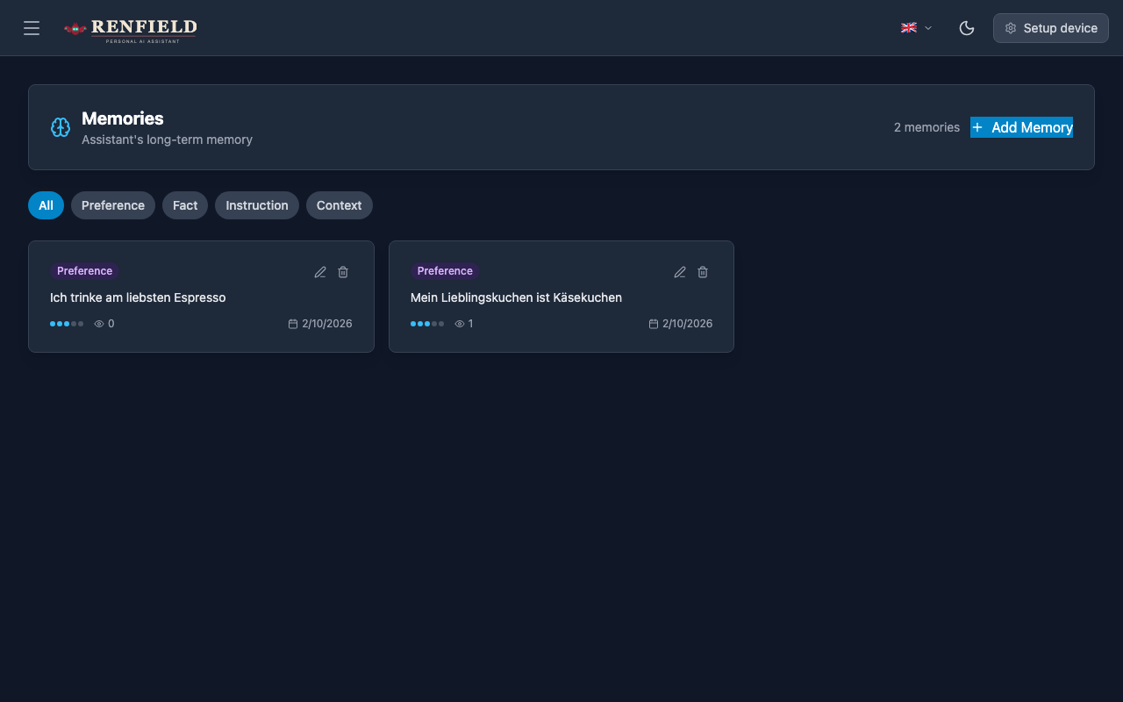This screenshot has height=702, width=1123.
Task: Click the Add Memory button
Action: coord(1021,127)
